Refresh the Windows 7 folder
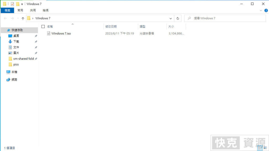This screenshot has width=269, height=151. click(178, 18)
